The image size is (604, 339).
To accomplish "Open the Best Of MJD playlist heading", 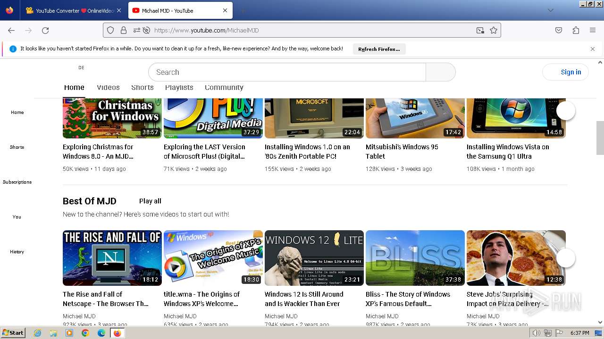I will pyautogui.click(x=90, y=201).
